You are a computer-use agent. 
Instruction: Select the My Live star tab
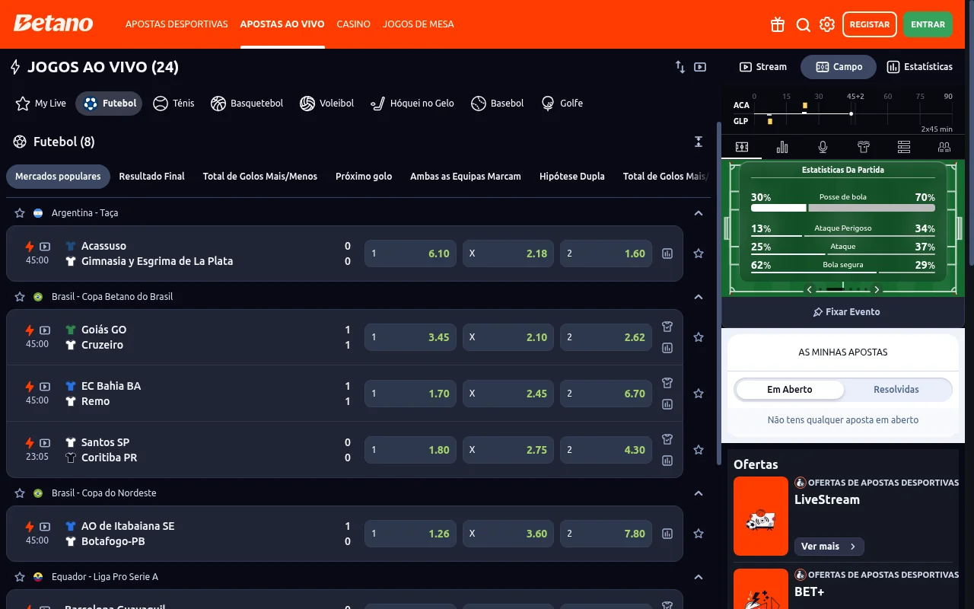click(42, 104)
